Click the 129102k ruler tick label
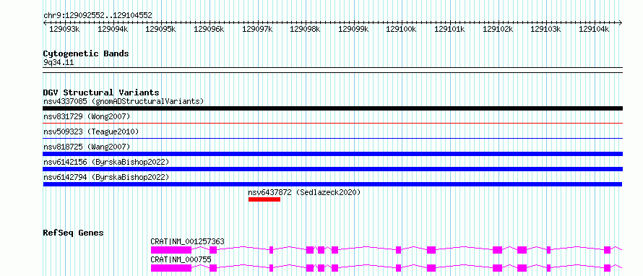 (x=498, y=29)
